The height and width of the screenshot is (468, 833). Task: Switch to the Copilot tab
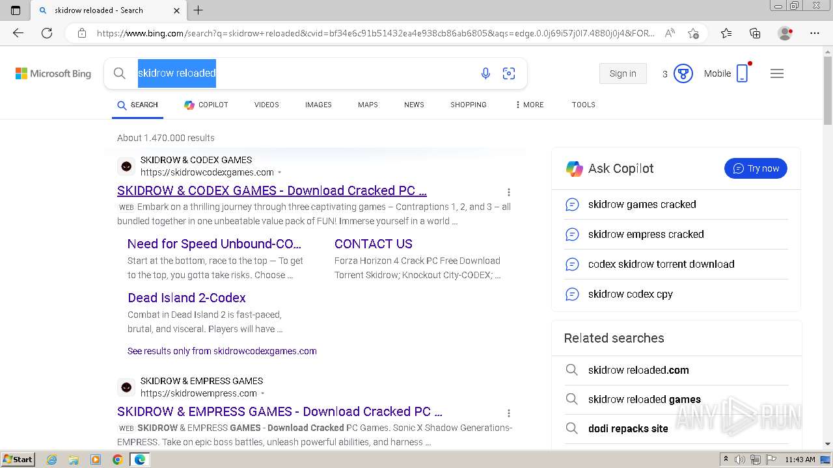[x=206, y=105]
